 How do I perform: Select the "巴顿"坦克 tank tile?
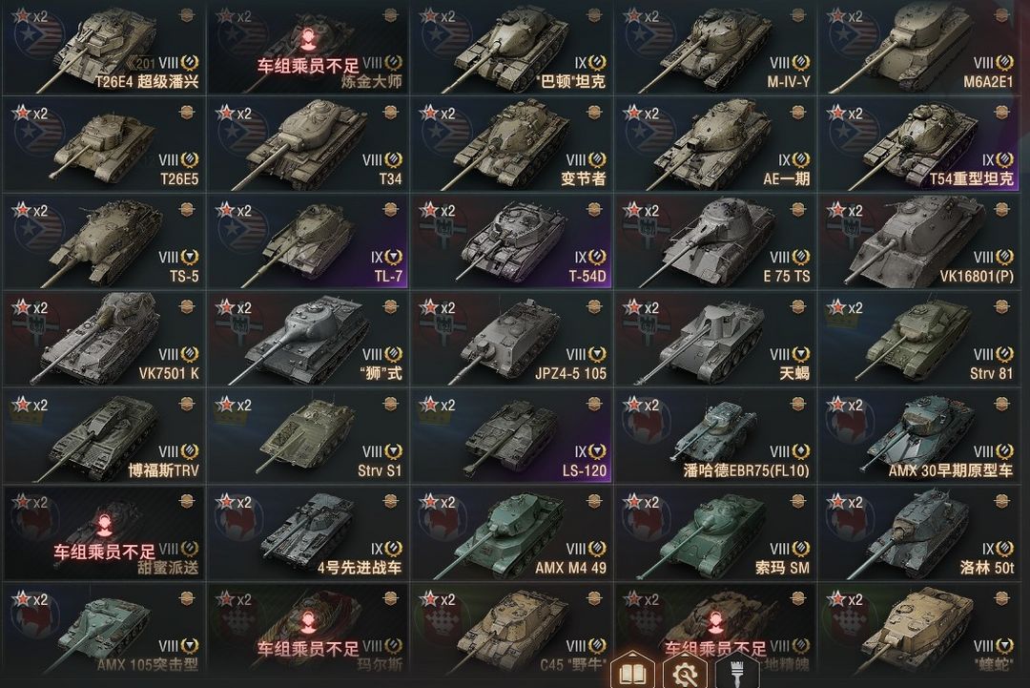[512, 48]
